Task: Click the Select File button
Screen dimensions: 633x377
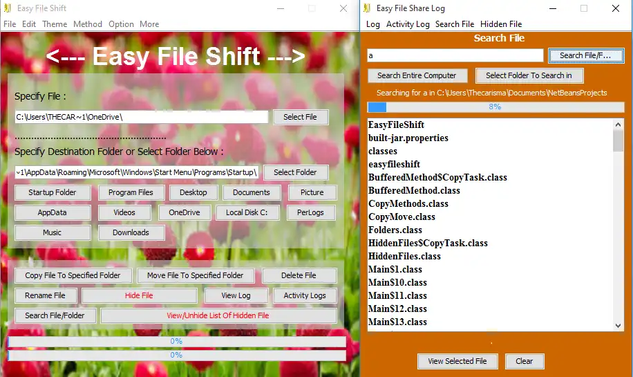Action: (x=300, y=117)
